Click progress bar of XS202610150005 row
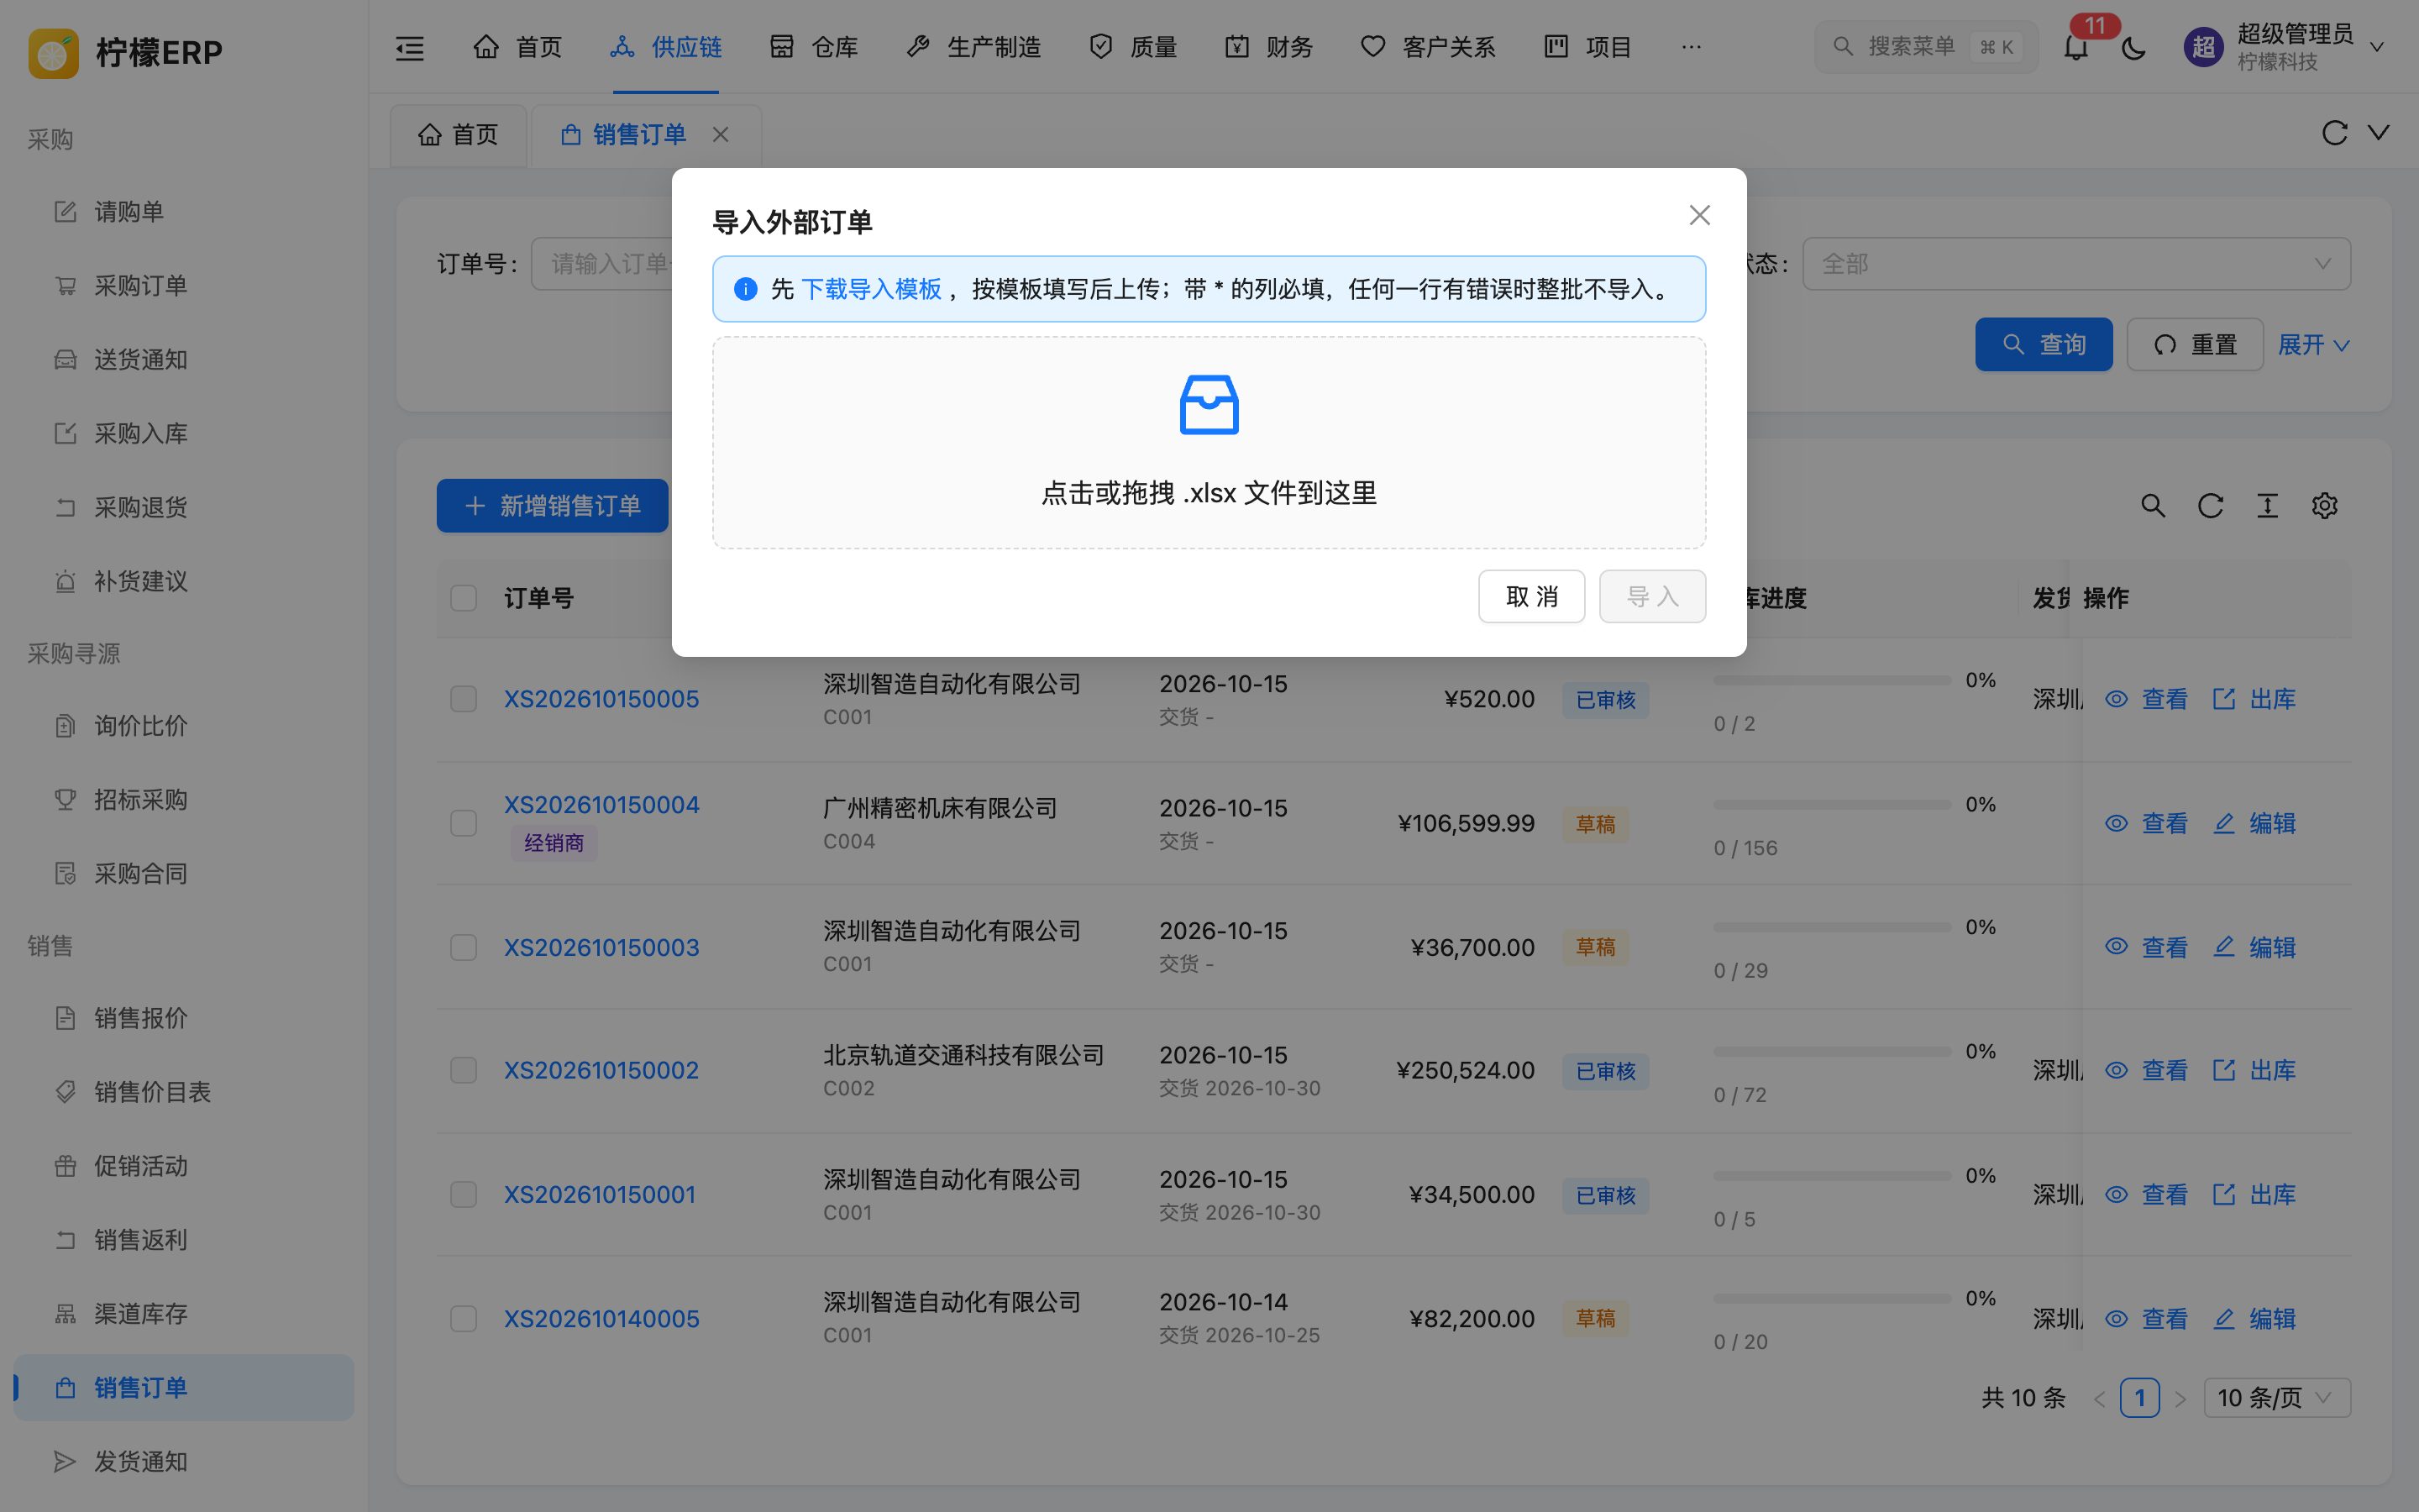 pos(1831,680)
